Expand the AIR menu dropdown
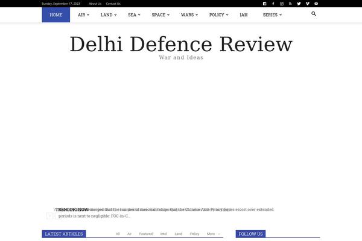The image size is (362, 241). 83,14
